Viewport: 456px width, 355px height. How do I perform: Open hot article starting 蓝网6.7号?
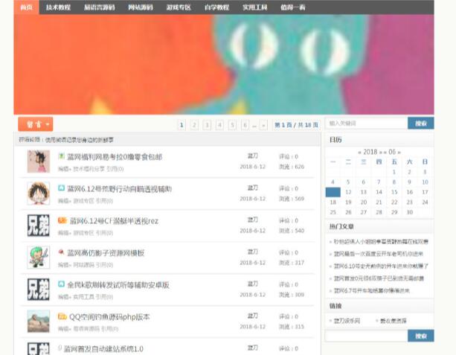(x=372, y=291)
